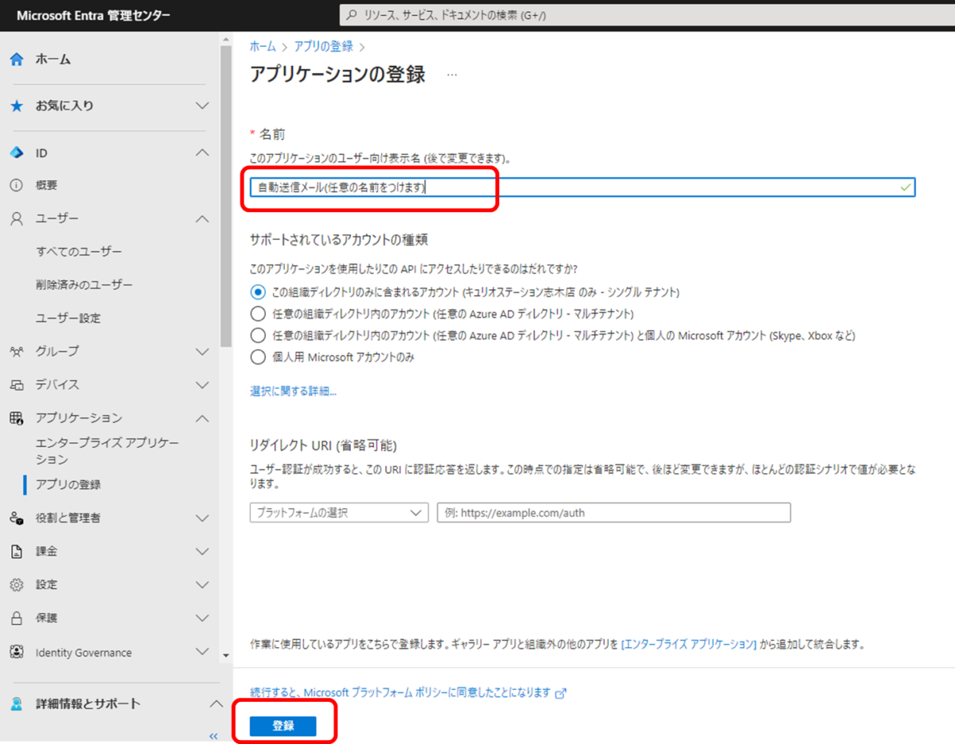The width and height of the screenshot is (955, 744).
Task: Expand the デバイス section
Action: [x=203, y=385]
